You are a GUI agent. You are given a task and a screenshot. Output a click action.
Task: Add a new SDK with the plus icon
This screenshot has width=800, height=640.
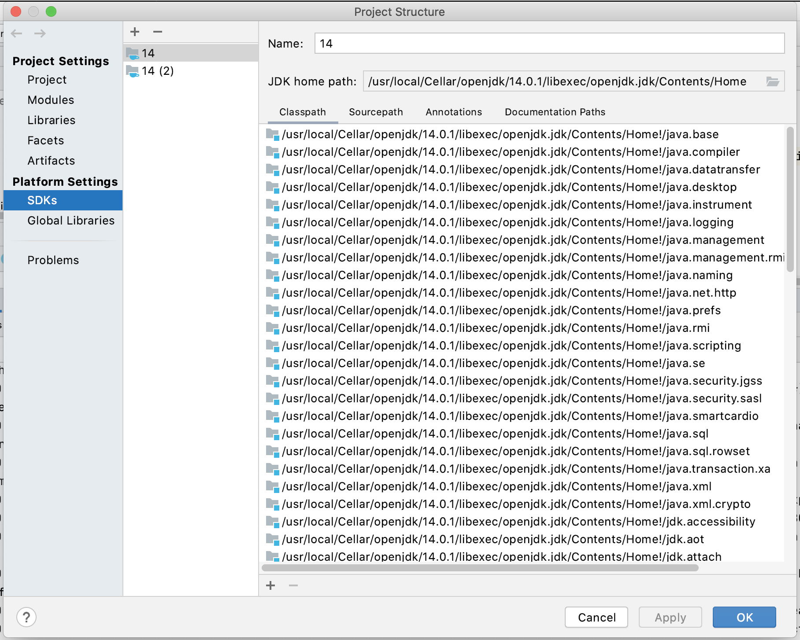[x=135, y=31]
